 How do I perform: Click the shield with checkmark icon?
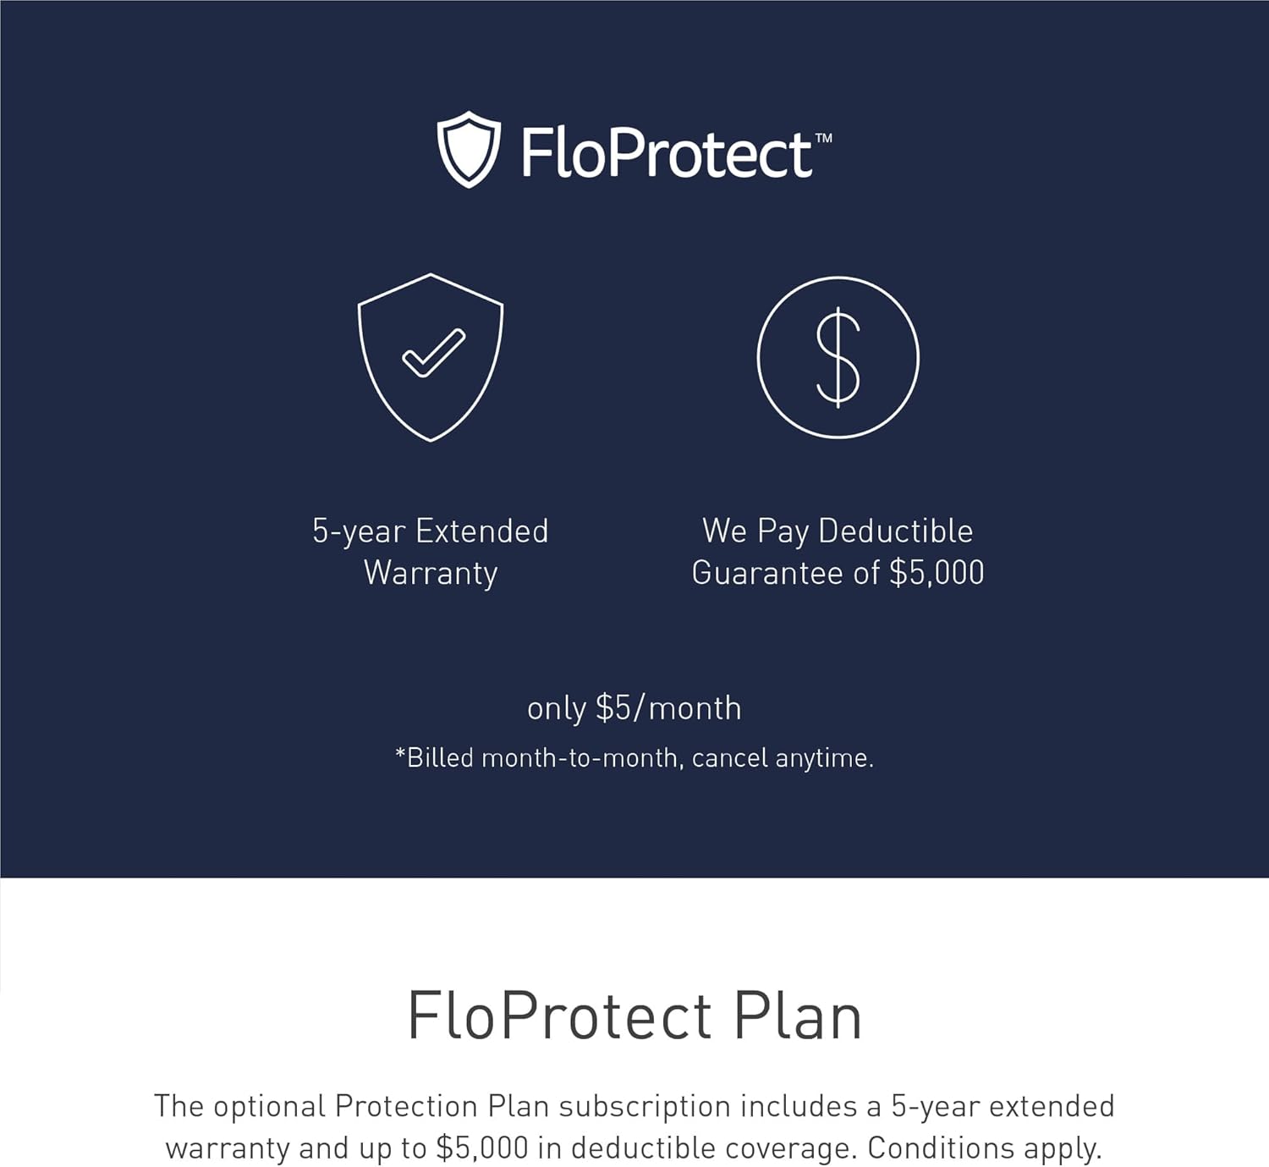click(x=431, y=357)
